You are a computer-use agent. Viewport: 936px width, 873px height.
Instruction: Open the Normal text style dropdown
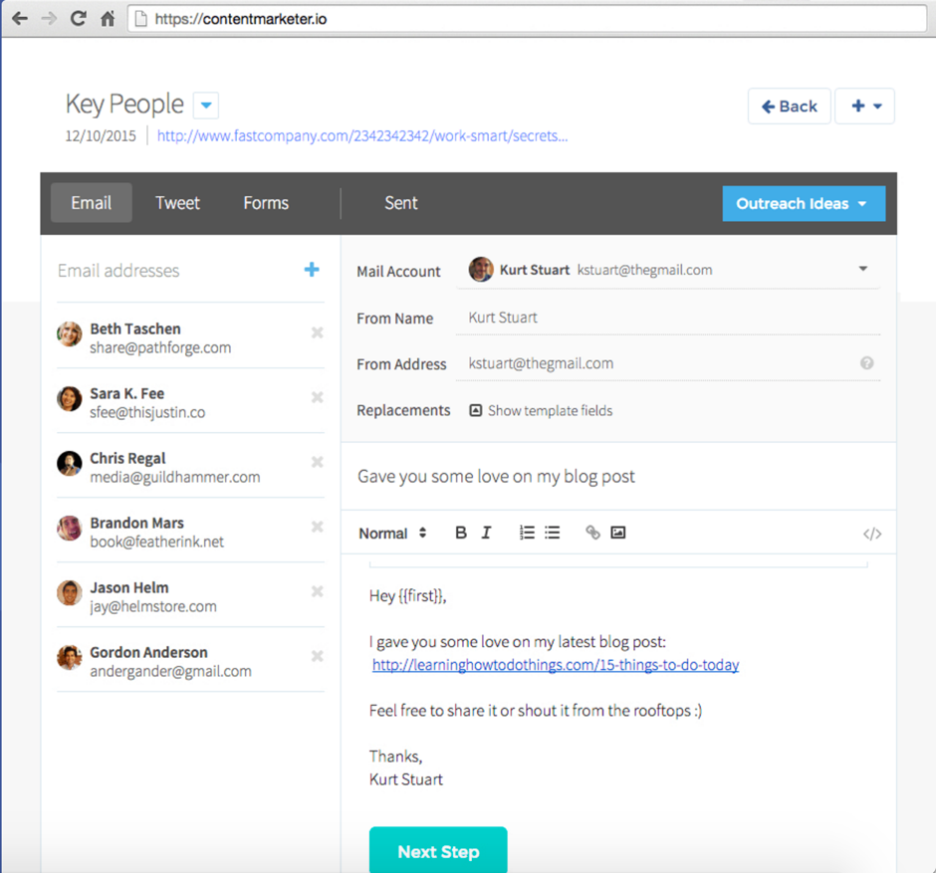(x=392, y=533)
